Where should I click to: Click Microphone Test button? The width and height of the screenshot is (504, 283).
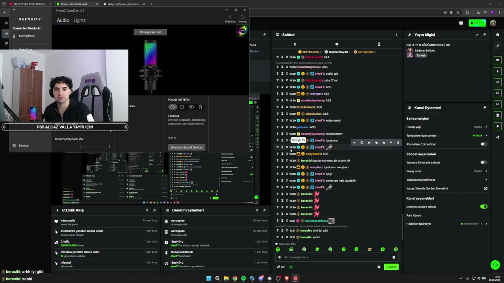click(150, 32)
